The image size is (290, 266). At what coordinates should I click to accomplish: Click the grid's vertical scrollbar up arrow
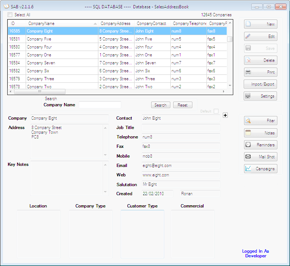230,23
